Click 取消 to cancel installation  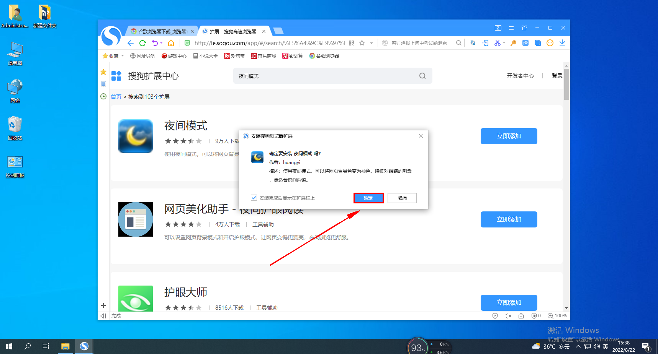[402, 198]
